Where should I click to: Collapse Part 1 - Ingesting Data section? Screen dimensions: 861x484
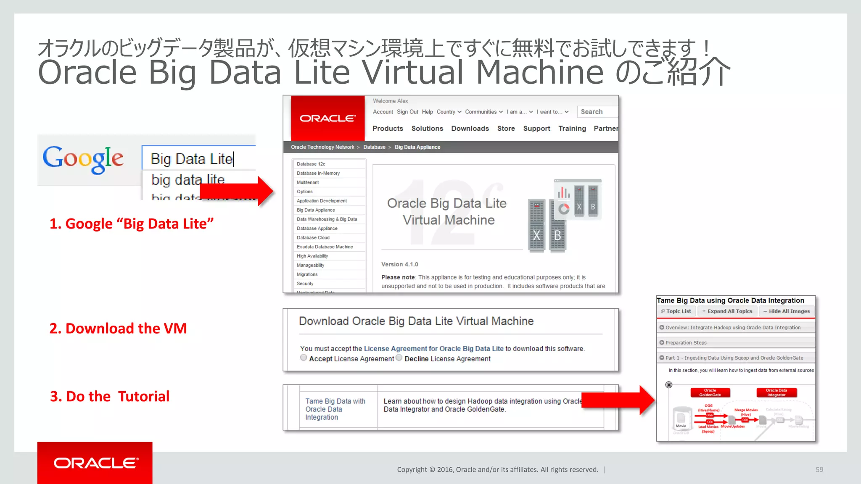(x=736, y=358)
